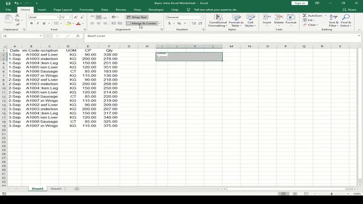Click the Cut scissors icon
This screenshot has height=204, width=363.
coord(17,15)
